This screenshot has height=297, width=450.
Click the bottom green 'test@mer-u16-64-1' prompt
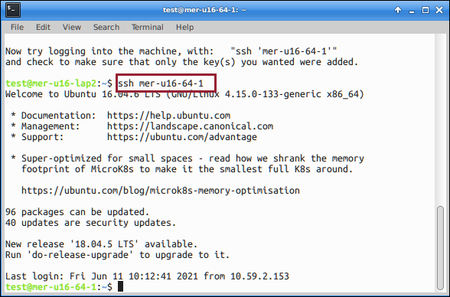click(51, 287)
